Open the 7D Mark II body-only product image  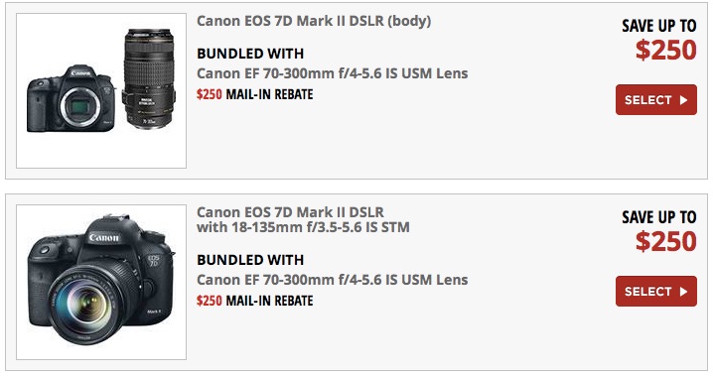click(101, 90)
